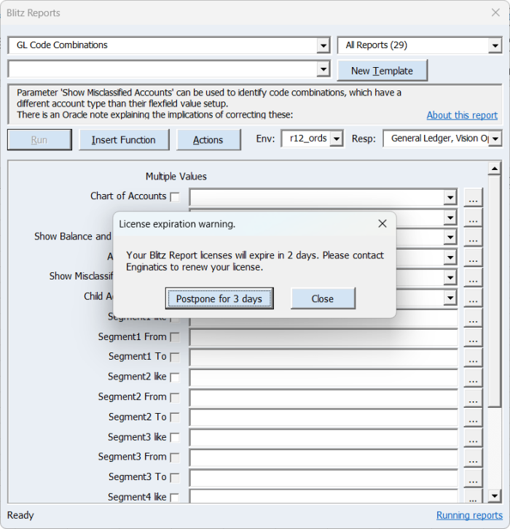
Task: Open ellipsis lookup for Segment1 To
Action: coord(473,358)
